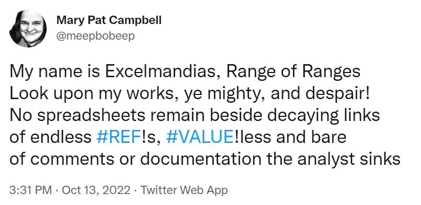
Task: Click the of comments or documentation text
Action: tap(135, 159)
